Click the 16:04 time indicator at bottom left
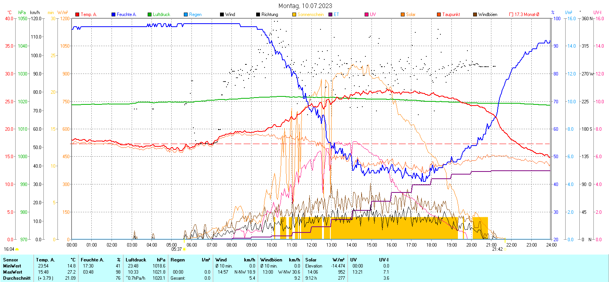 point(9,249)
